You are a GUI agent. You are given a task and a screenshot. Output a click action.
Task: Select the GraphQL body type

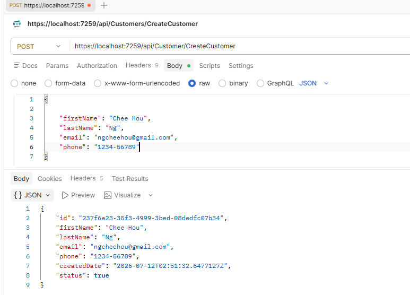coord(260,83)
